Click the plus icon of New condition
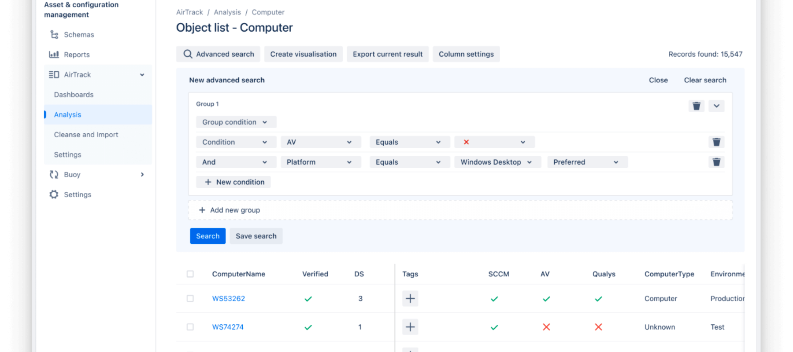The width and height of the screenshot is (793, 352). click(x=208, y=182)
